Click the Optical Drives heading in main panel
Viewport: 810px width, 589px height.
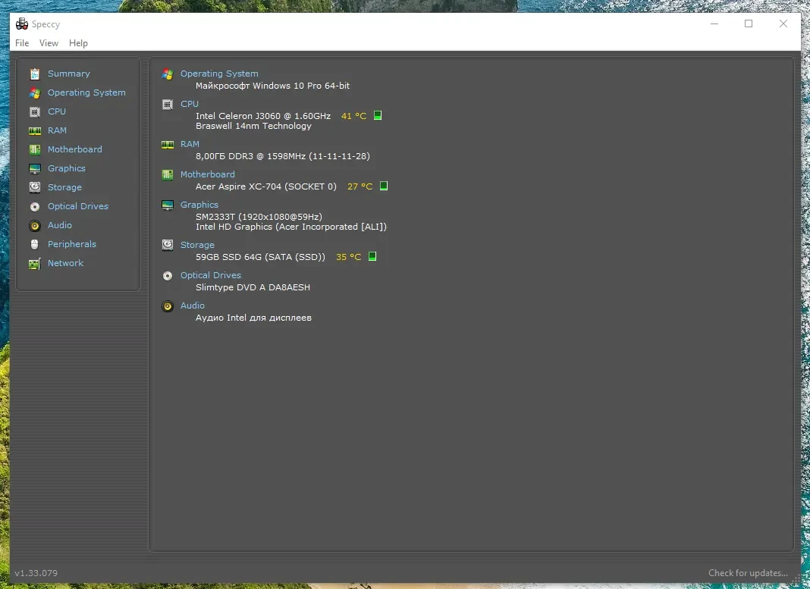[211, 275]
